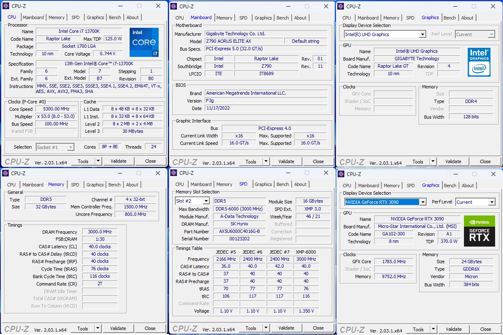Switch to the SPD tab in the Mainboard window
This screenshot has height=335, width=503.
243,18
